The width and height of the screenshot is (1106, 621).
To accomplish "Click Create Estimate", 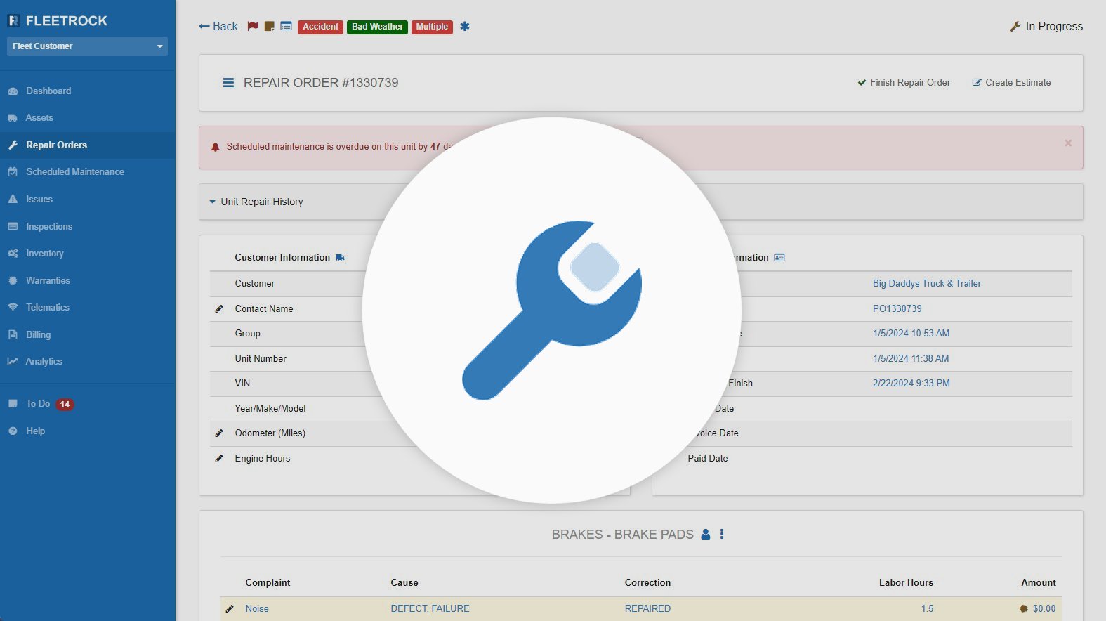I will 1011,83.
